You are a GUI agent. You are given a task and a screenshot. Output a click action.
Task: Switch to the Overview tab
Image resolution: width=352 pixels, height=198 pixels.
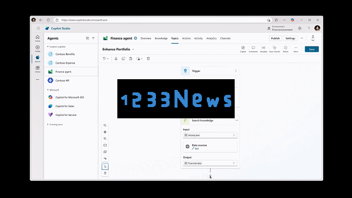click(x=146, y=39)
